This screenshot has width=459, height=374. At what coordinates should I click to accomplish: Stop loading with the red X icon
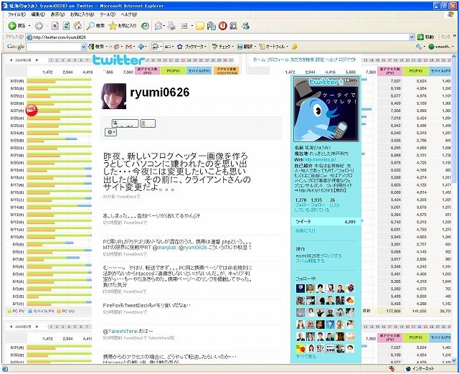(x=55, y=26)
